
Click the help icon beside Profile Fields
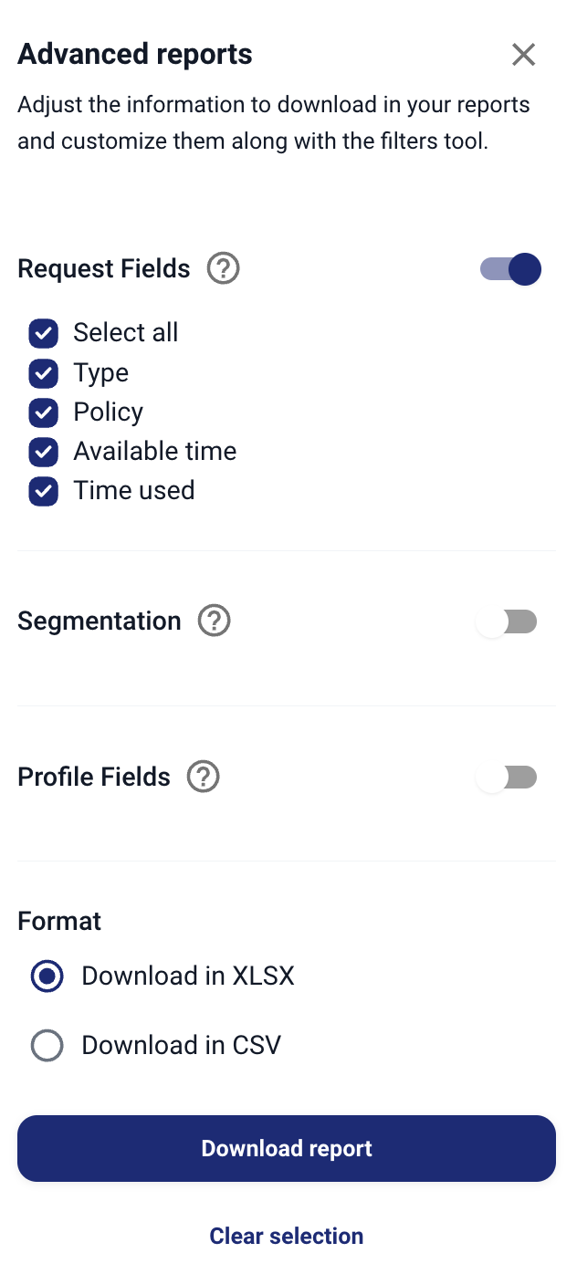203,778
